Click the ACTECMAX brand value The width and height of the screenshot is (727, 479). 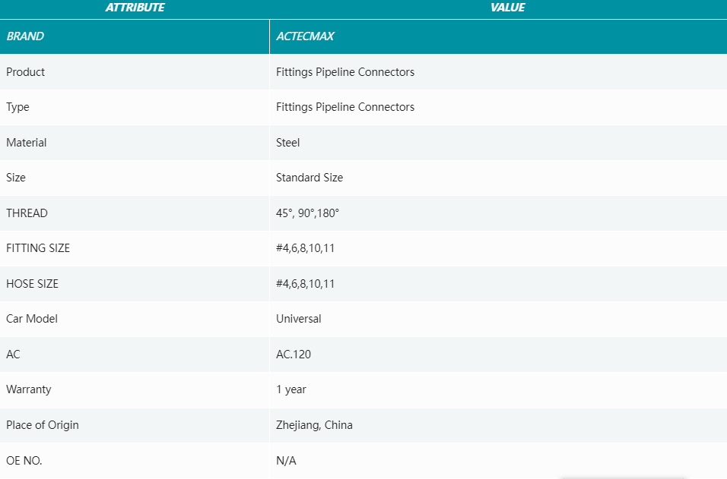(305, 36)
